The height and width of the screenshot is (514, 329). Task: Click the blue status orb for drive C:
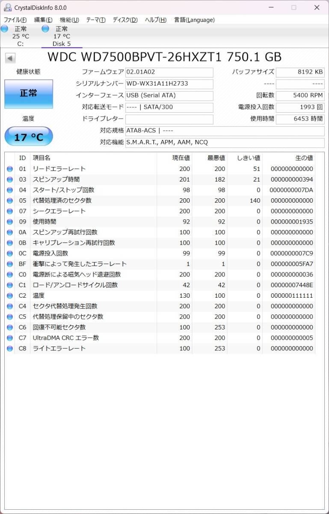4,29
